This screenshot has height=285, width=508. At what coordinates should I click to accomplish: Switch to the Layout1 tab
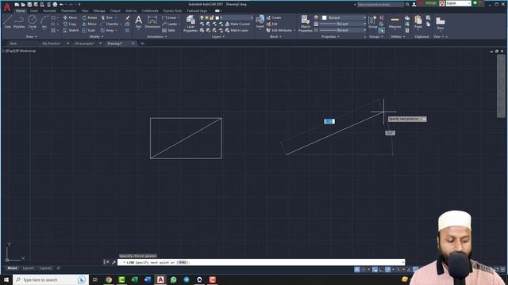29,268
